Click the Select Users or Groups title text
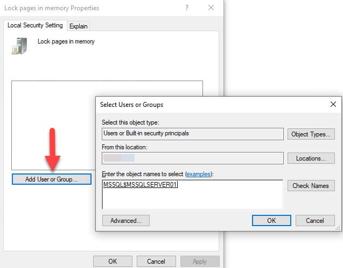Viewport: 343px width, 268px height. (132, 105)
